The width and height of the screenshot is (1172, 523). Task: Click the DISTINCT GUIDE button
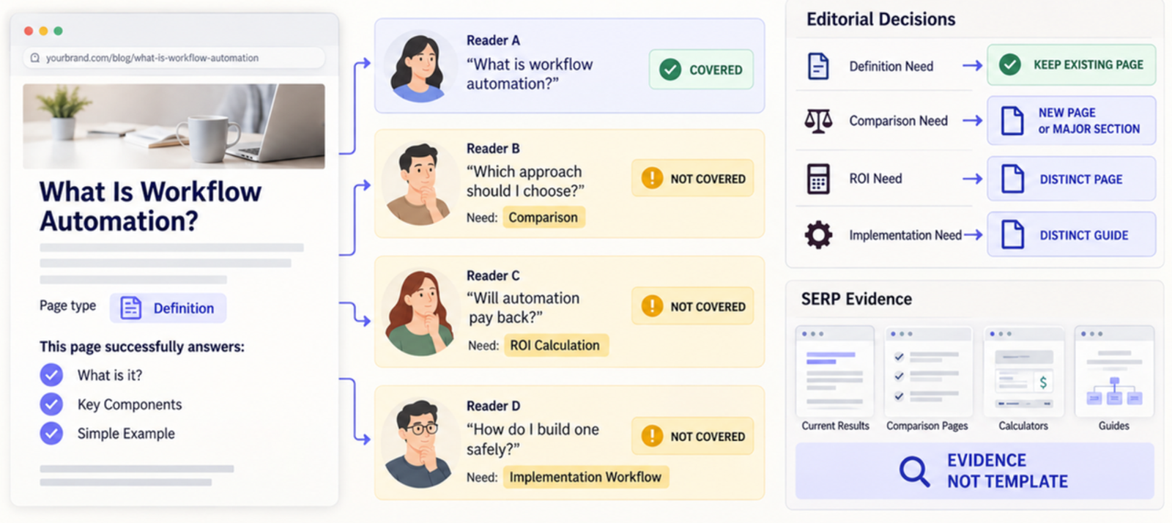pos(1072,234)
